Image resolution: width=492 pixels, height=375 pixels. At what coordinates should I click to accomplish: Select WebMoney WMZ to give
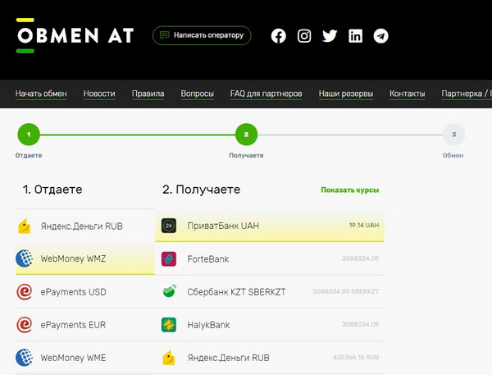(x=85, y=258)
